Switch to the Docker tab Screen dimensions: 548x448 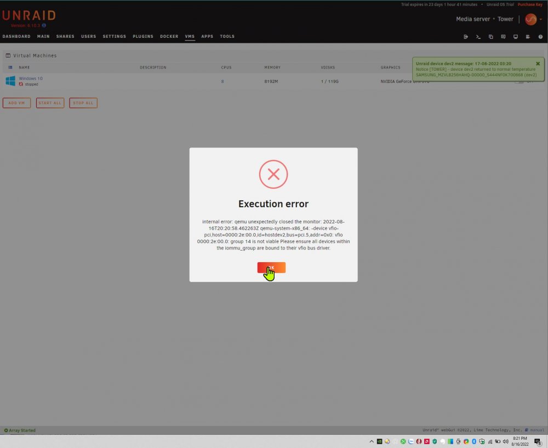(169, 36)
